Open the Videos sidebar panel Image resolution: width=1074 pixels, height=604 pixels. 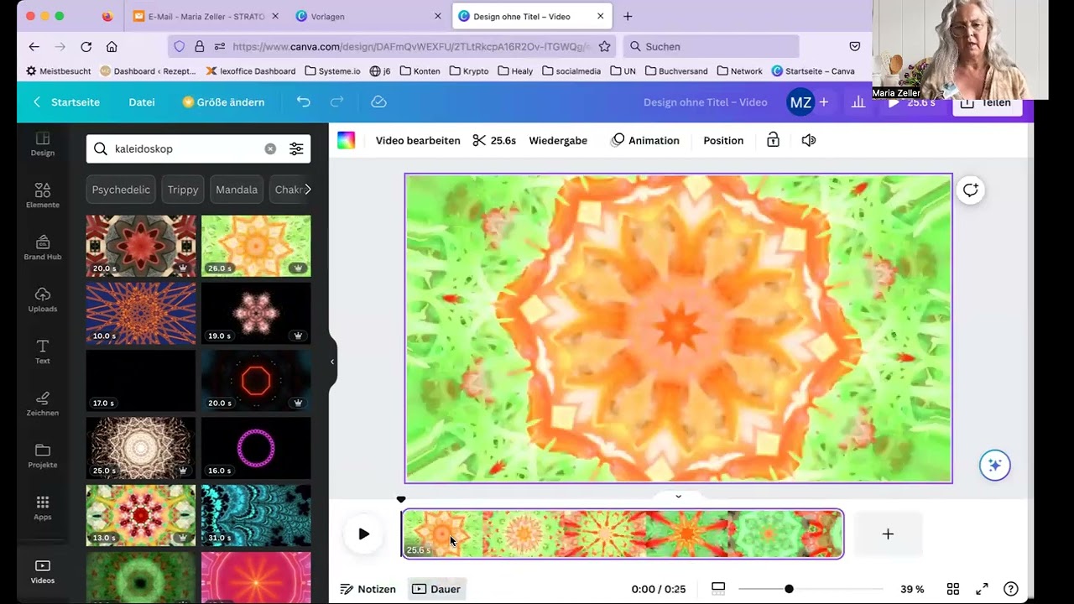[x=43, y=571]
